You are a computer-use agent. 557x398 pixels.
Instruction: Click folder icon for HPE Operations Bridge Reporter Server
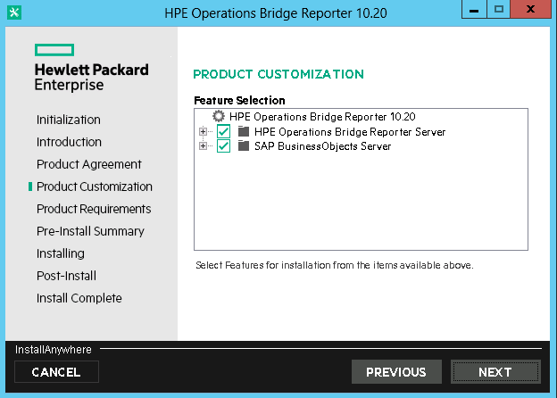[244, 131]
